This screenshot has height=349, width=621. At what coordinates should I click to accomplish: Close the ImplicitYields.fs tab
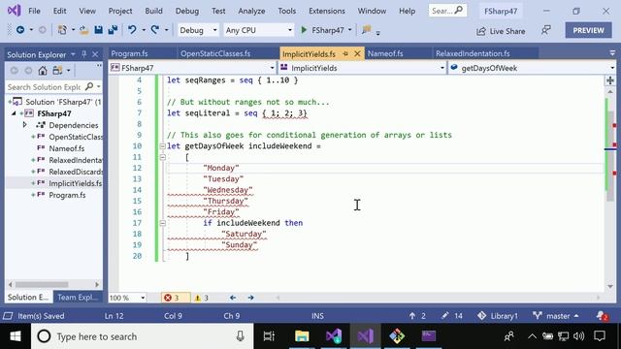tap(357, 53)
